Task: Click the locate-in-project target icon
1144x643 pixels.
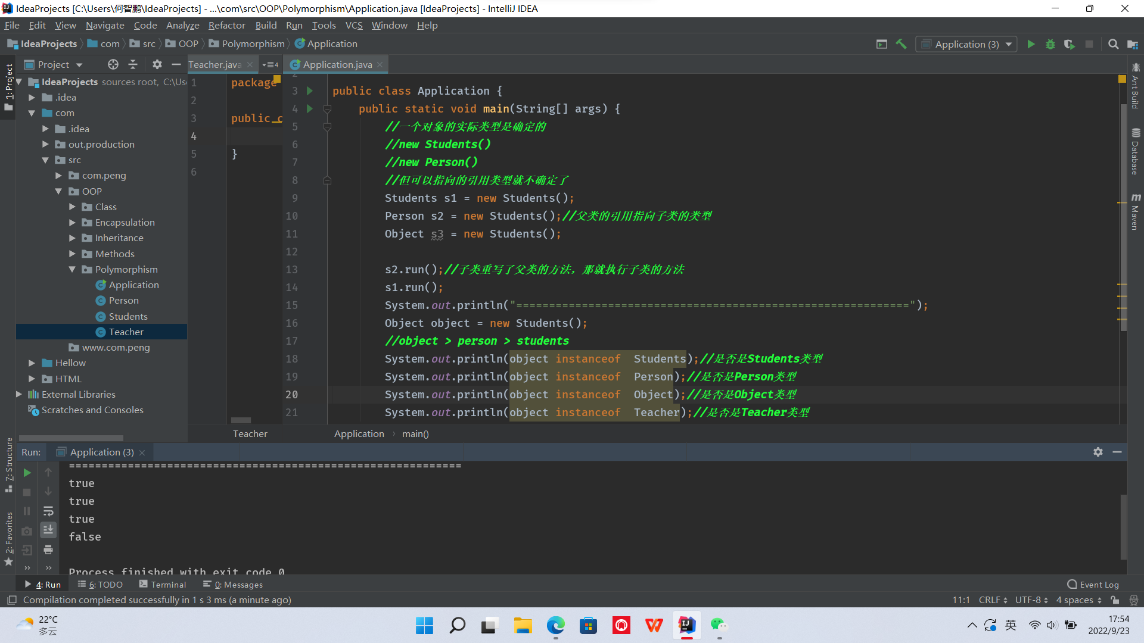Action: coord(113,64)
